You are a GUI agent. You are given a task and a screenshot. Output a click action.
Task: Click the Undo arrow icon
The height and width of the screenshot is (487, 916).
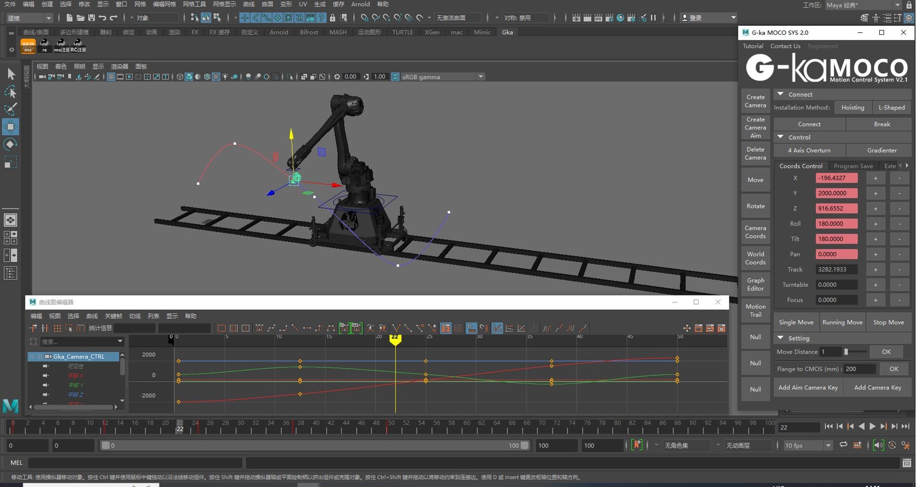point(102,18)
